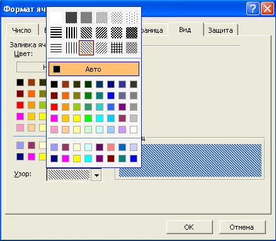
Task: Click the dialog help question-mark button
Action: point(253,9)
